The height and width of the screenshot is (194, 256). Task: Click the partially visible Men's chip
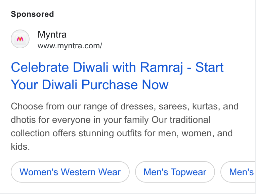point(238,172)
